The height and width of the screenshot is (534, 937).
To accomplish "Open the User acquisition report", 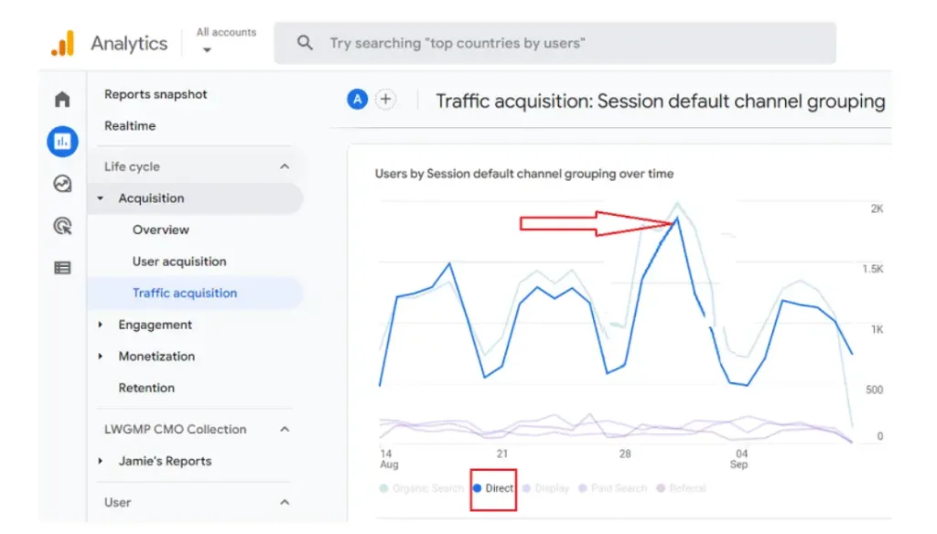I will click(x=178, y=262).
